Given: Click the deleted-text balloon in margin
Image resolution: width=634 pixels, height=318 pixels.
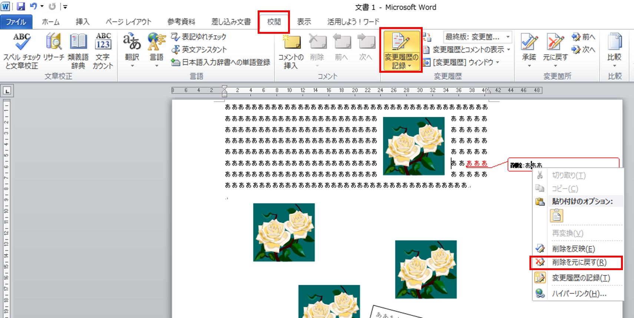Looking at the screenshot, I should [x=563, y=164].
